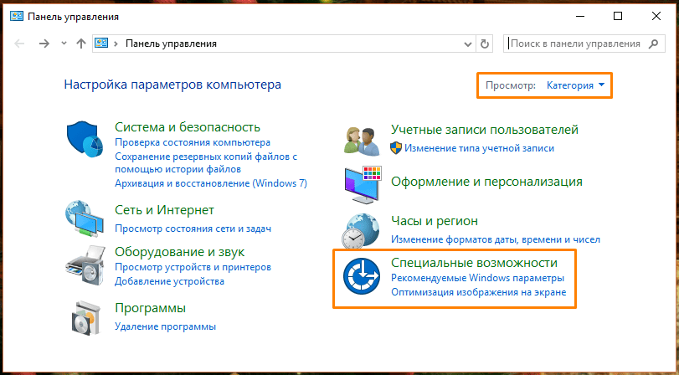Expand the address bar history dropdown

click(x=468, y=44)
